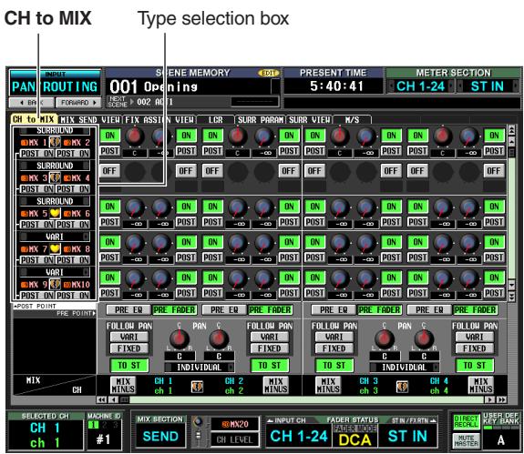Image resolution: width=524 pixels, height=454 pixels.
Task: Open the M/S tab
Action: click(352, 120)
